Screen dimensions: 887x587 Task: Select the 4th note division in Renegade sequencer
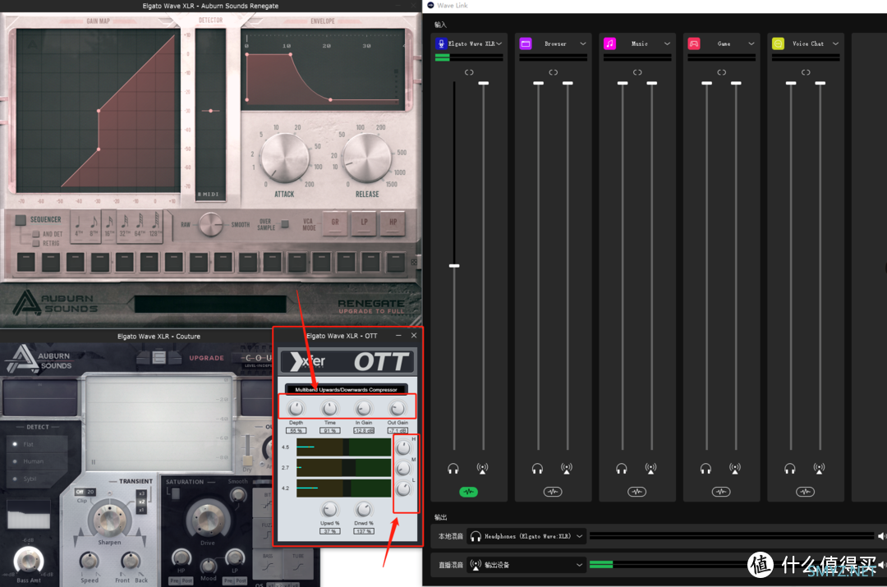[x=79, y=227]
